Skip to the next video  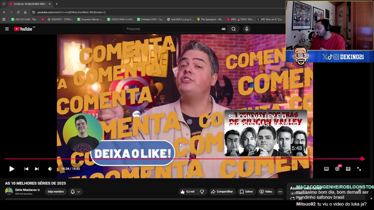tap(37, 169)
